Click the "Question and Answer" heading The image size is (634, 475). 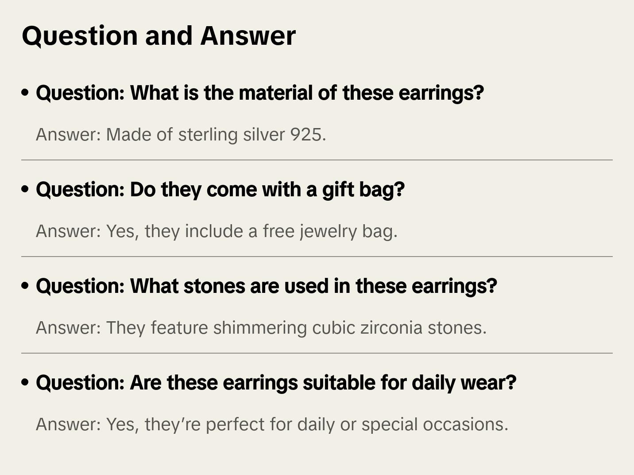158,35
